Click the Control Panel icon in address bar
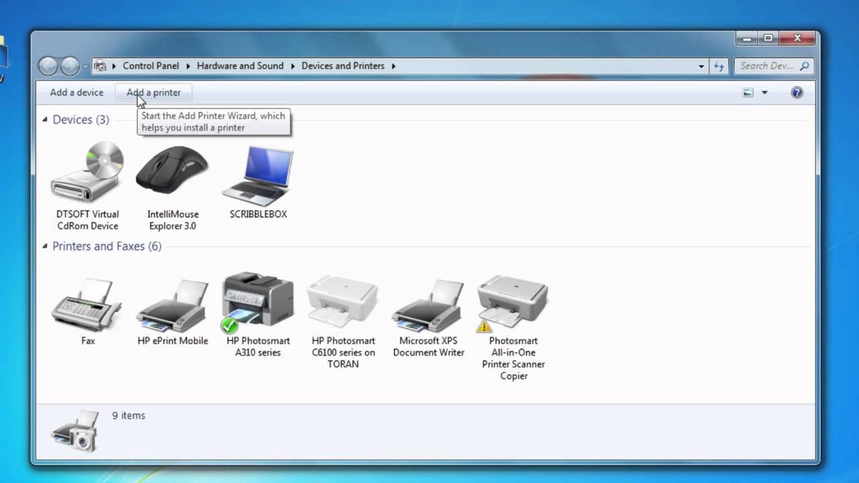 tap(101, 66)
